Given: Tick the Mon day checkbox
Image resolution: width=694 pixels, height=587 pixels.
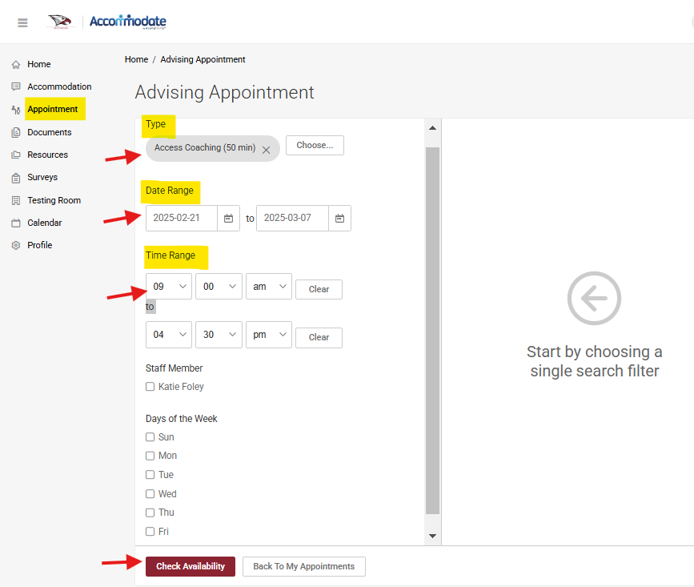Looking at the screenshot, I should [x=150, y=456].
